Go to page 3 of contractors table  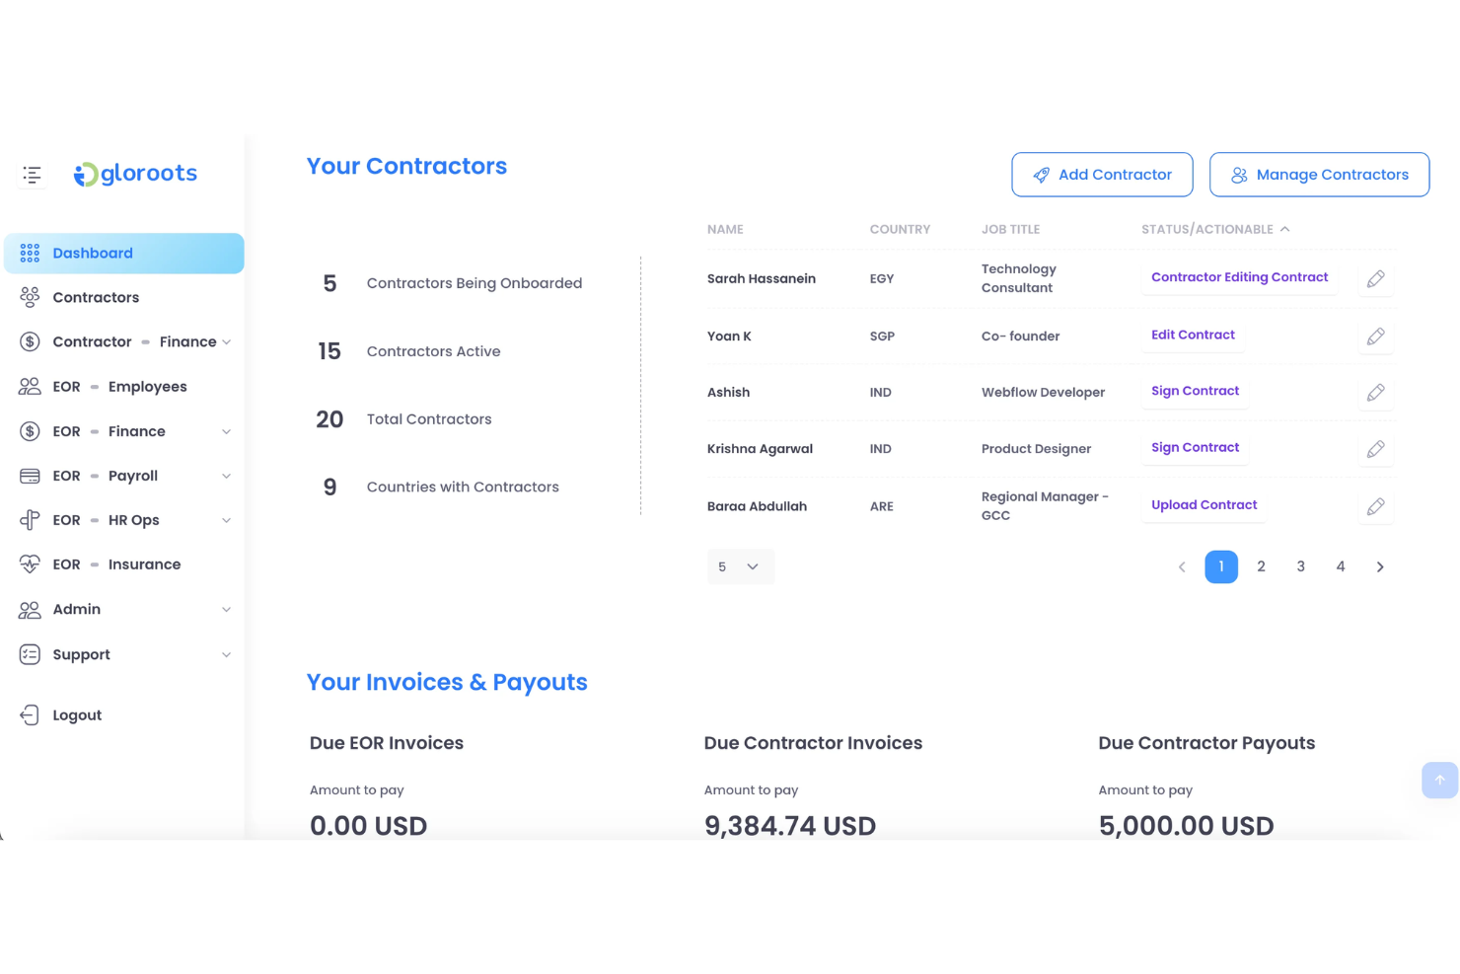pos(1300,566)
